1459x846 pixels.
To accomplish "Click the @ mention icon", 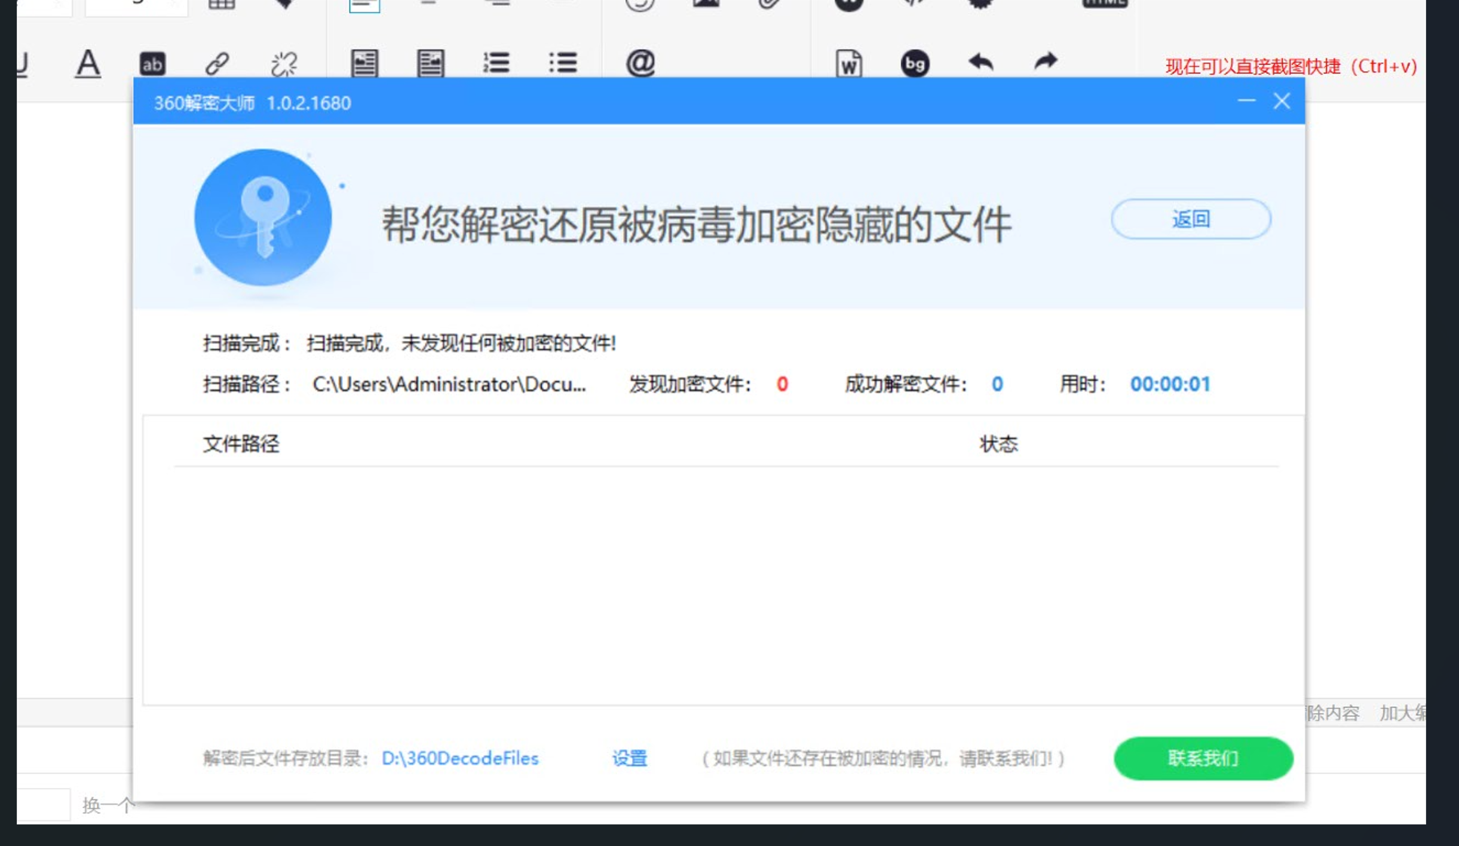I will pyautogui.click(x=640, y=62).
